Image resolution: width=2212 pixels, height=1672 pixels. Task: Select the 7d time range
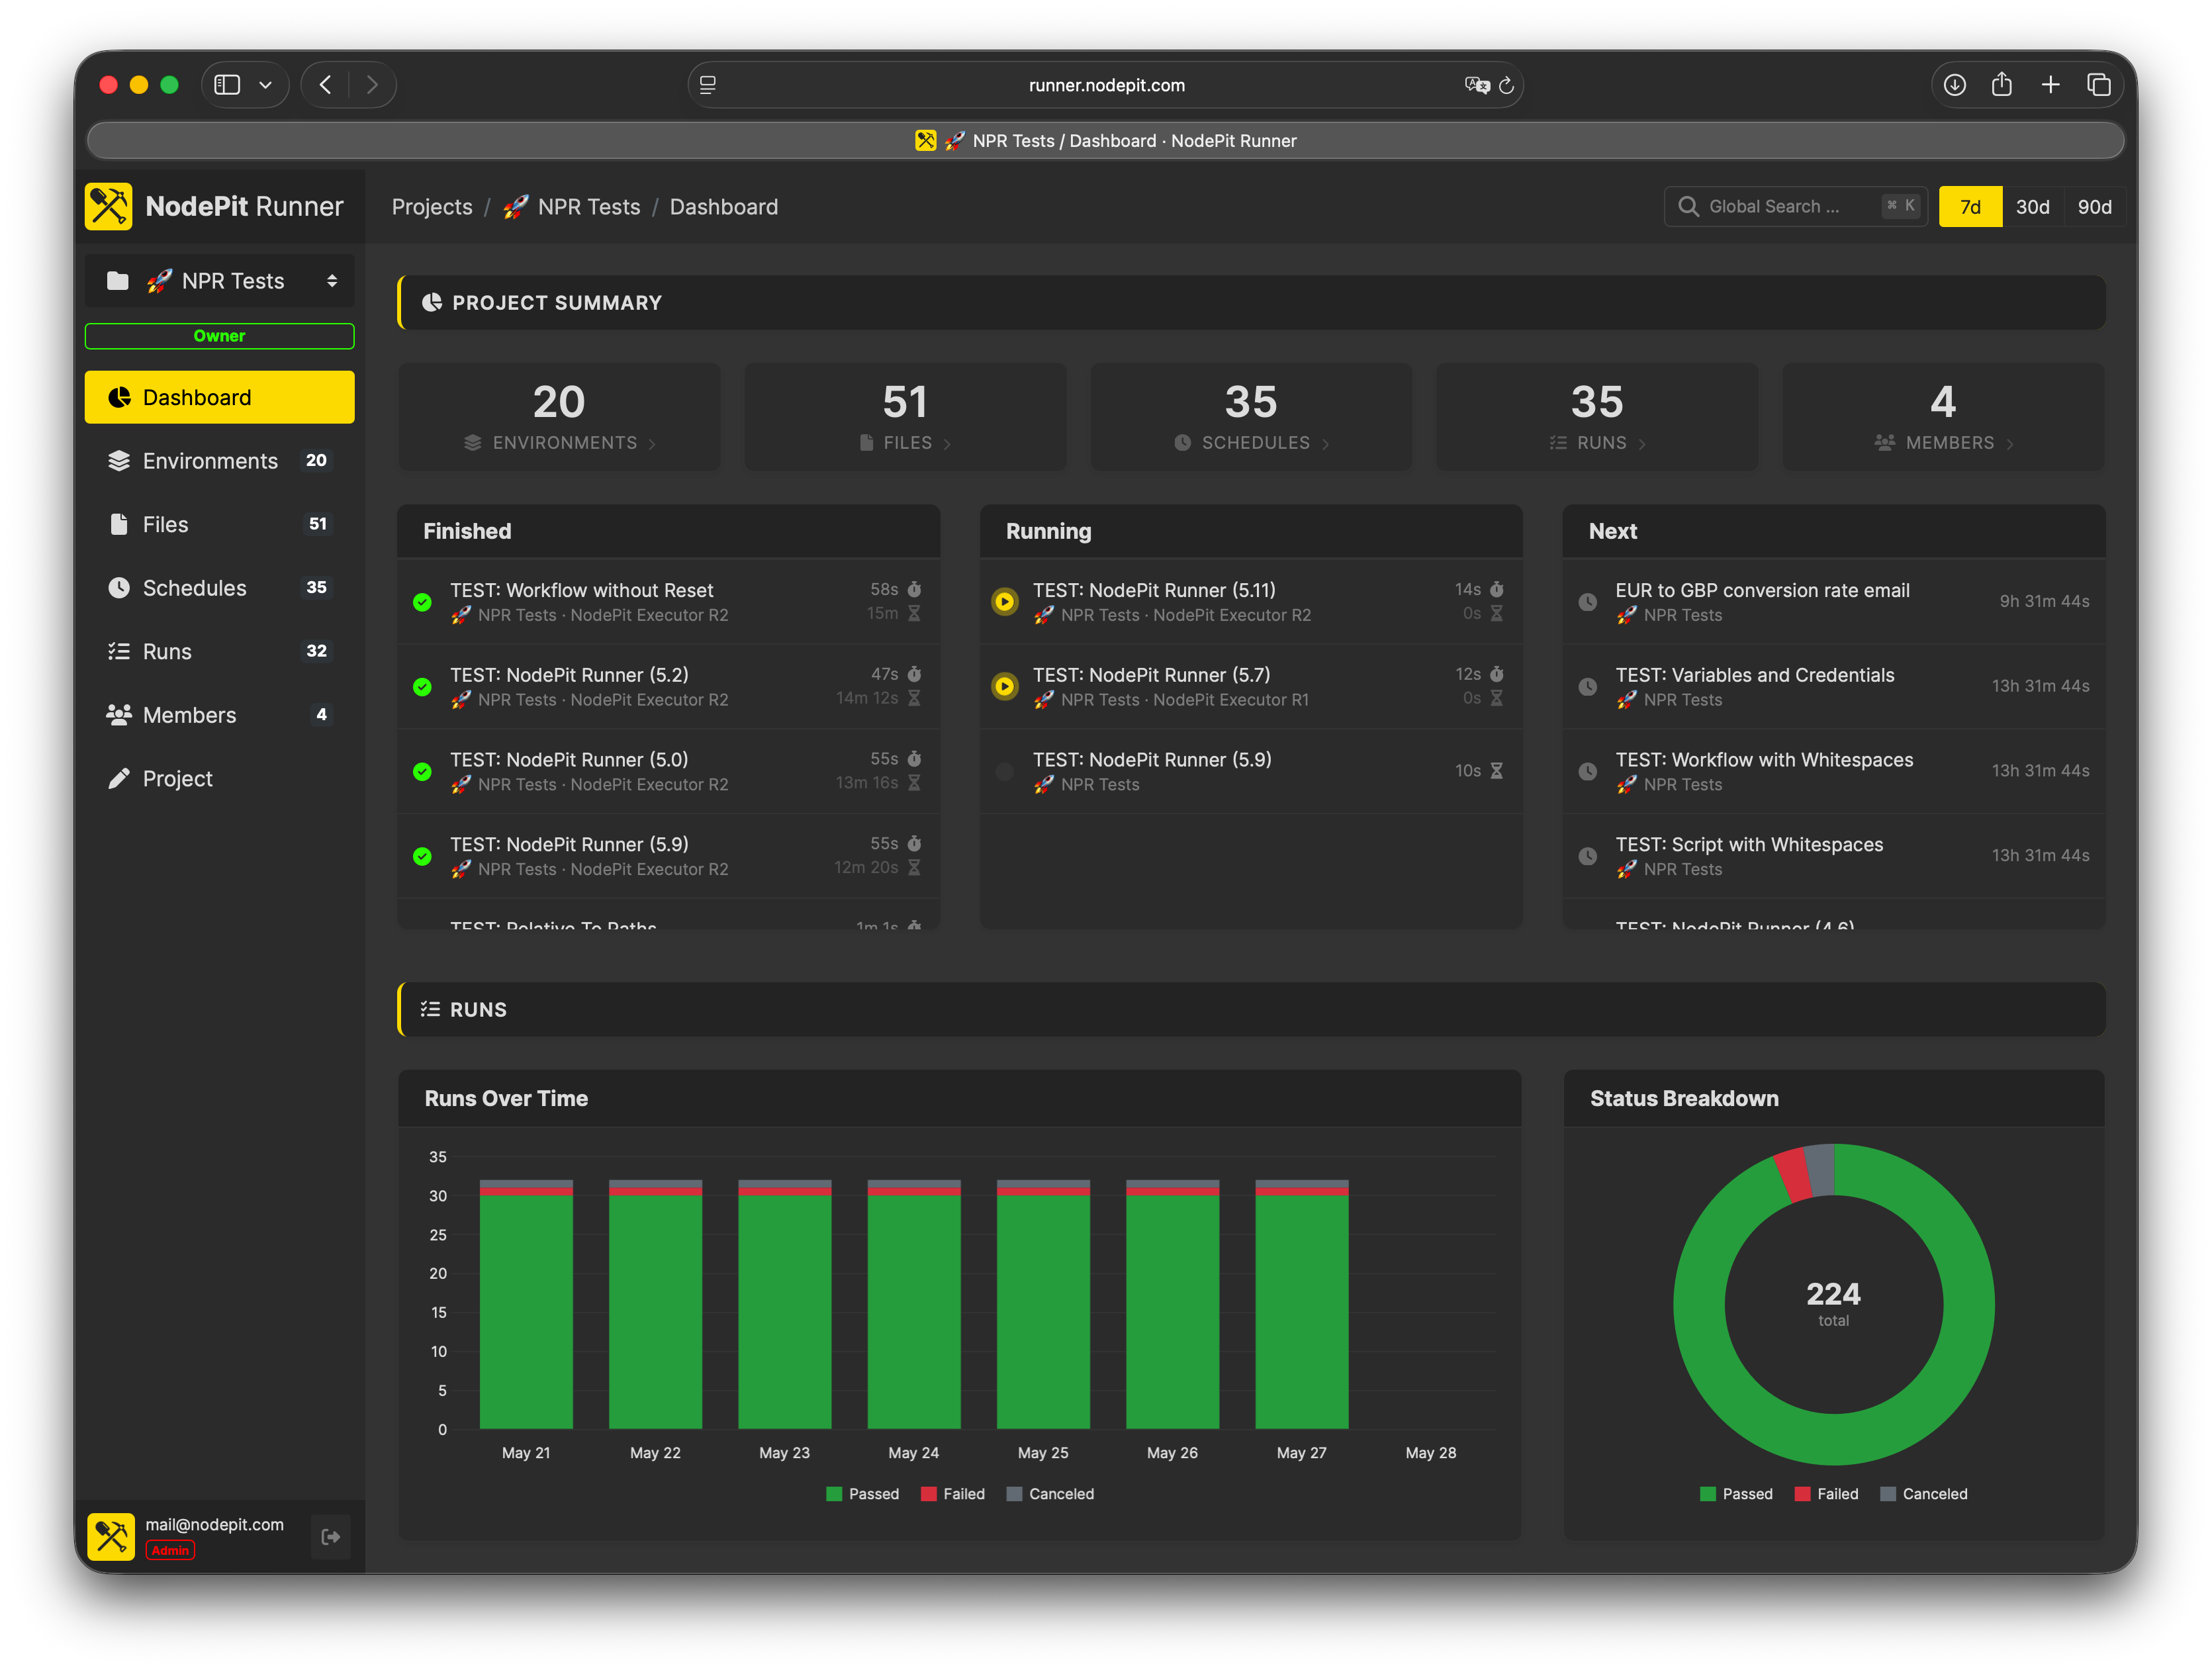click(1970, 207)
